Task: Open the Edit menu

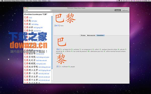Action: (x=31, y=1)
